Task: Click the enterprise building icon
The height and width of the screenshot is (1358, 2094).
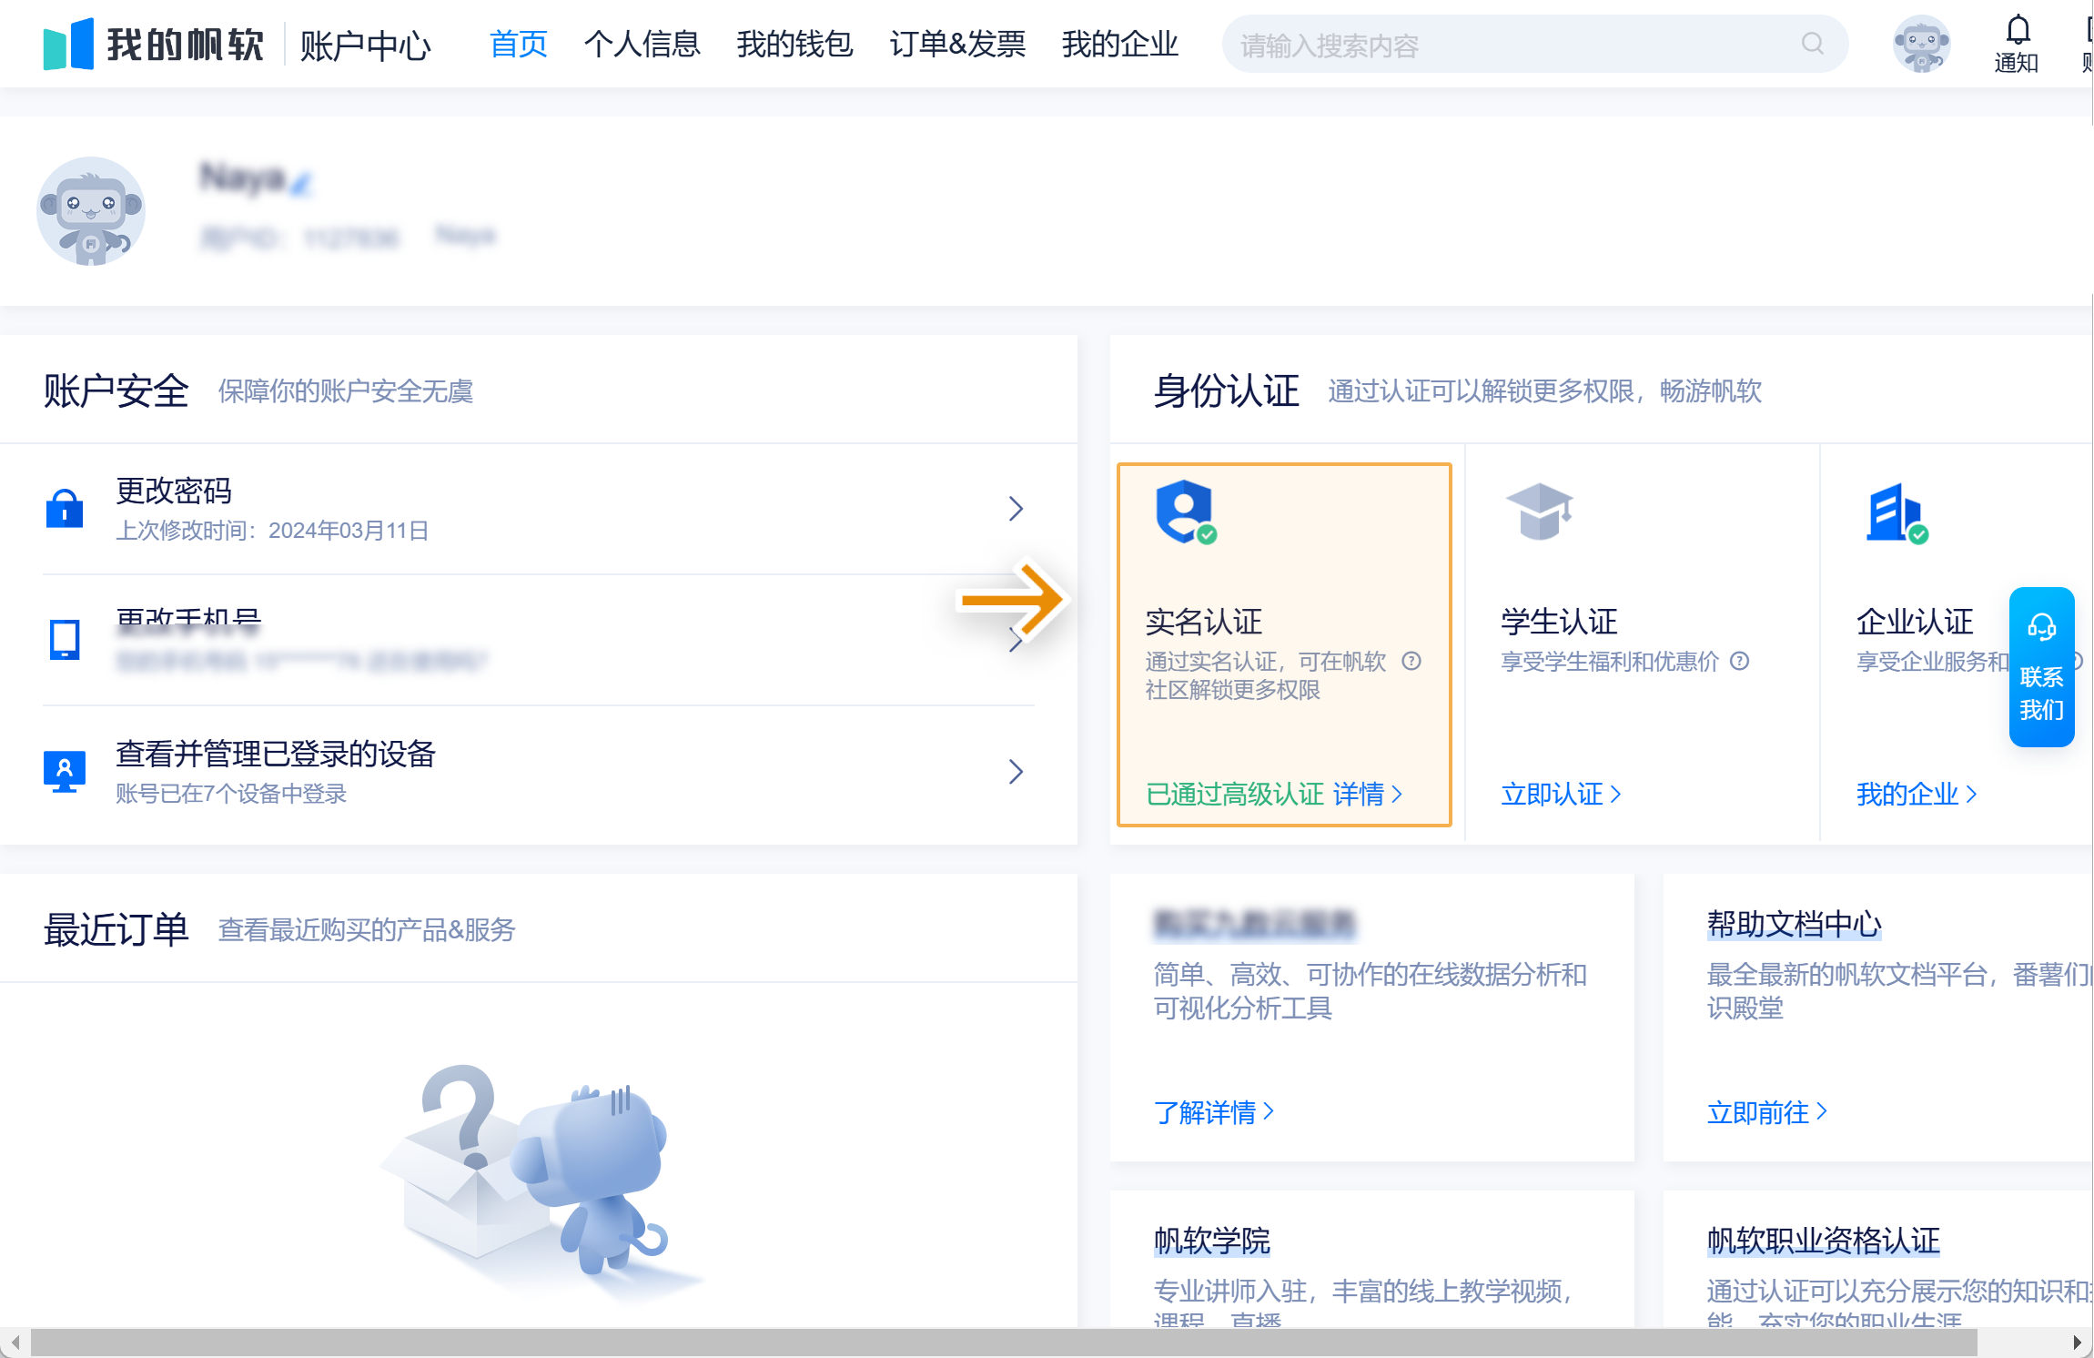Action: click(x=1896, y=512)
